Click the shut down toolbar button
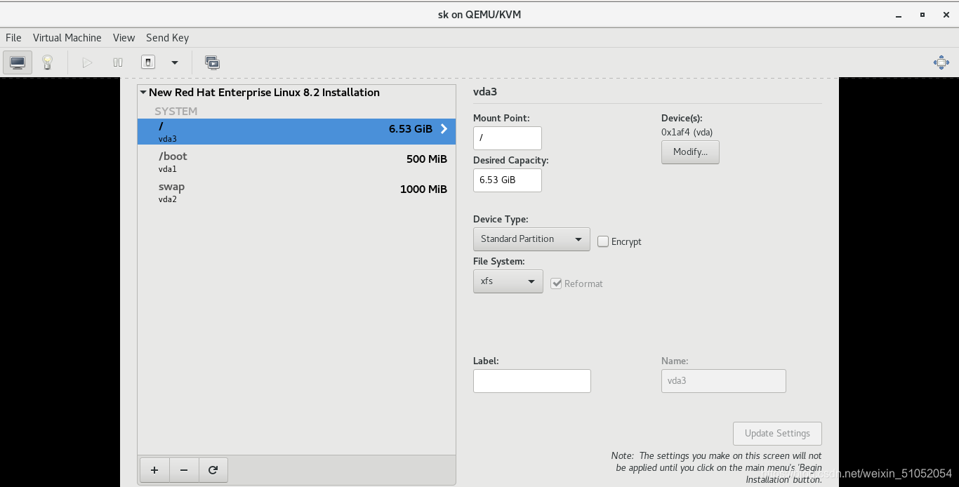The image size is (959, 487). (148, 62)
